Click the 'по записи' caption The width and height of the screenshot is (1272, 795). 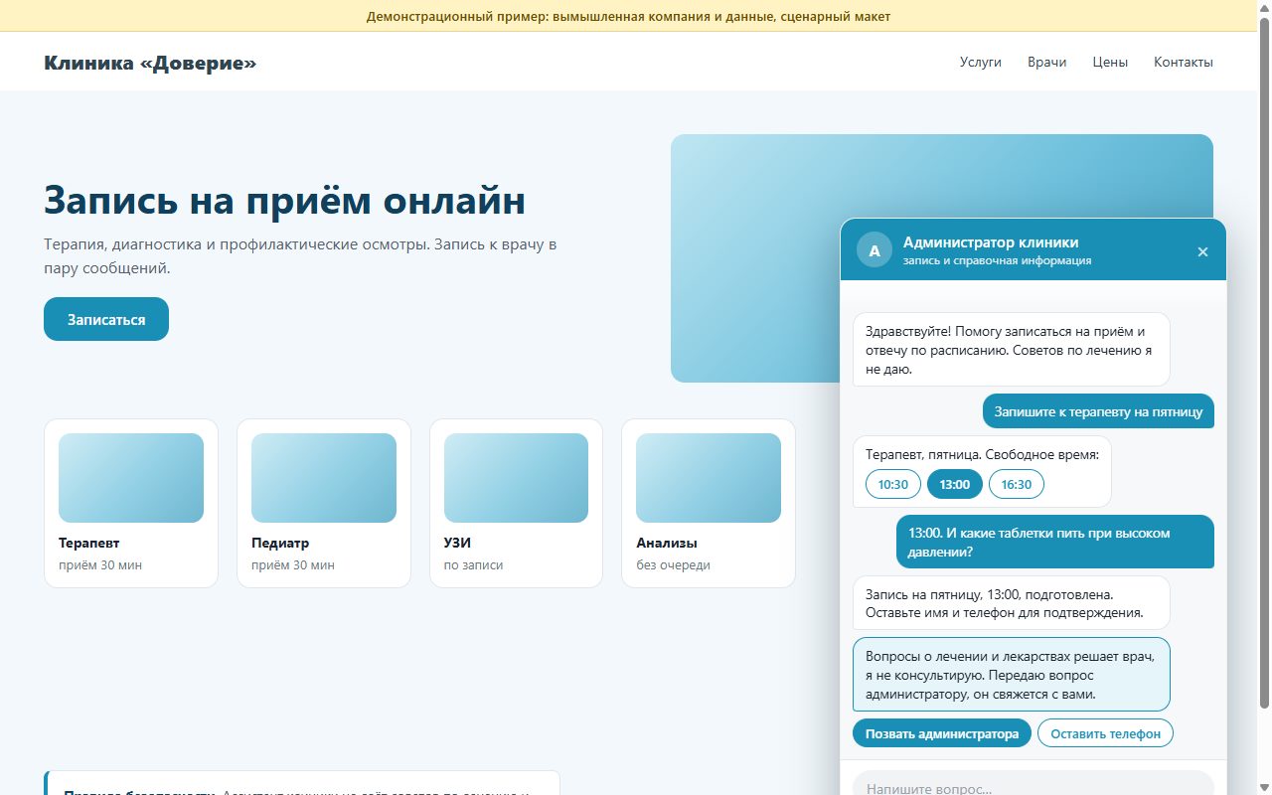tap(473, 565)
